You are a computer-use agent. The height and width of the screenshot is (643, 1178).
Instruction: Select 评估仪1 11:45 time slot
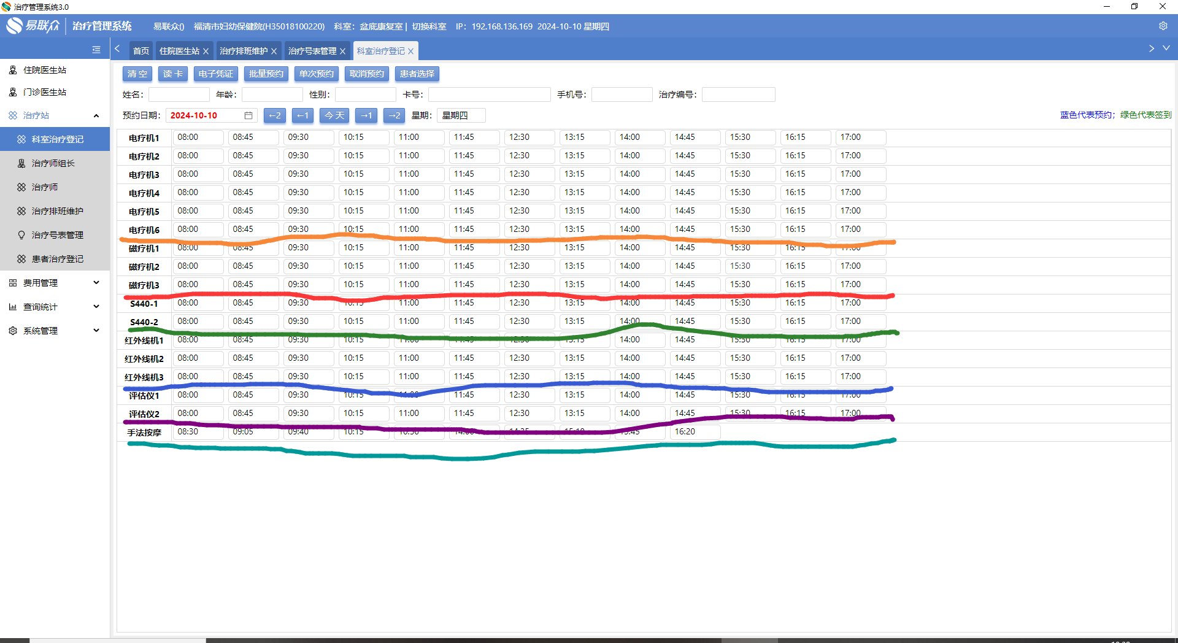[x=474, y=395]
